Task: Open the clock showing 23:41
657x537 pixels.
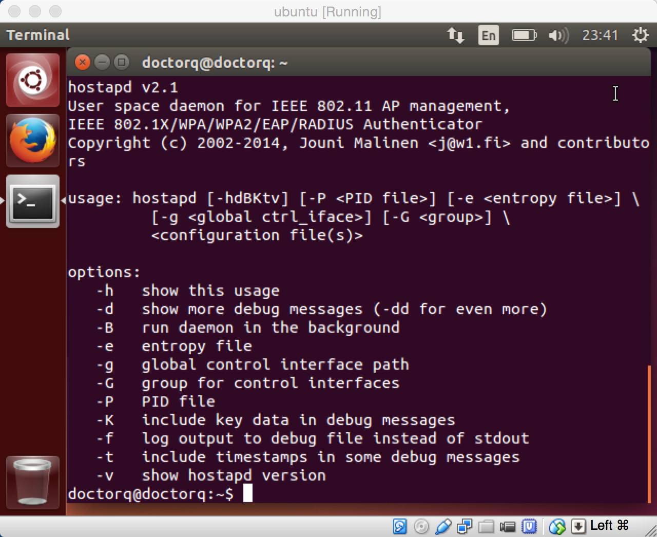Action: click(x=600, y=35)
